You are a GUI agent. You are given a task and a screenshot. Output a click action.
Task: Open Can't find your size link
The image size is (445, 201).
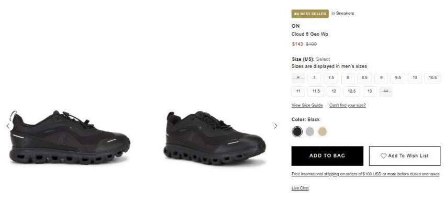[x=348, y=105]
